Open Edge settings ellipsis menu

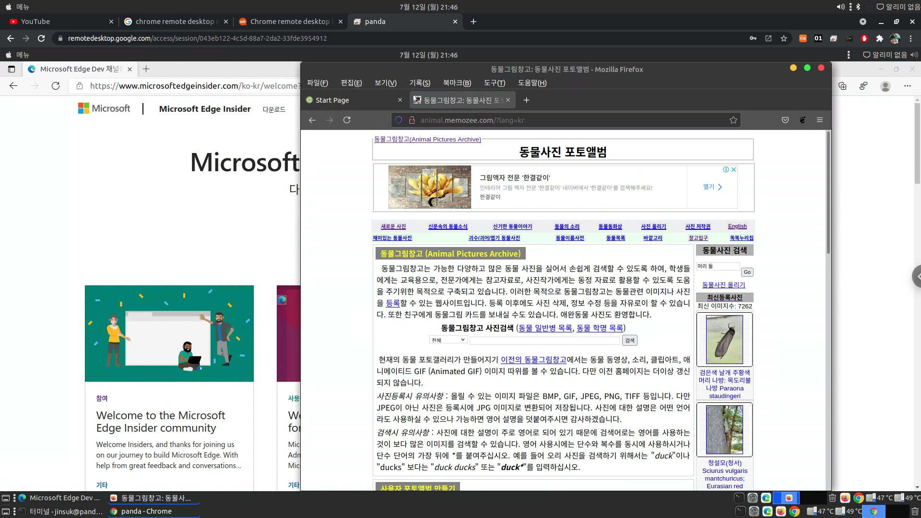click(x=907, y=86)
